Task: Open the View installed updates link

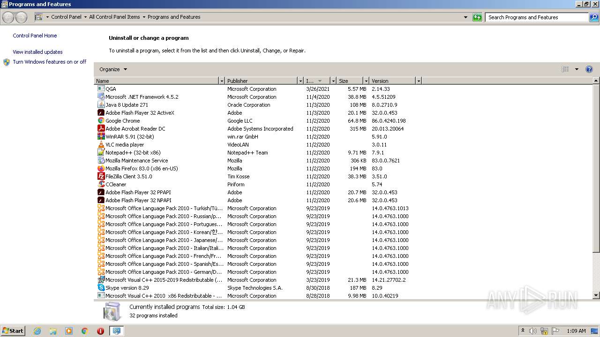Action: coord(37,52)
